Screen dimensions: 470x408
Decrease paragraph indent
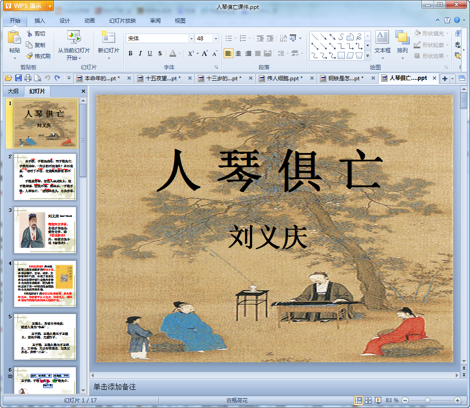[x=260, y=38]
